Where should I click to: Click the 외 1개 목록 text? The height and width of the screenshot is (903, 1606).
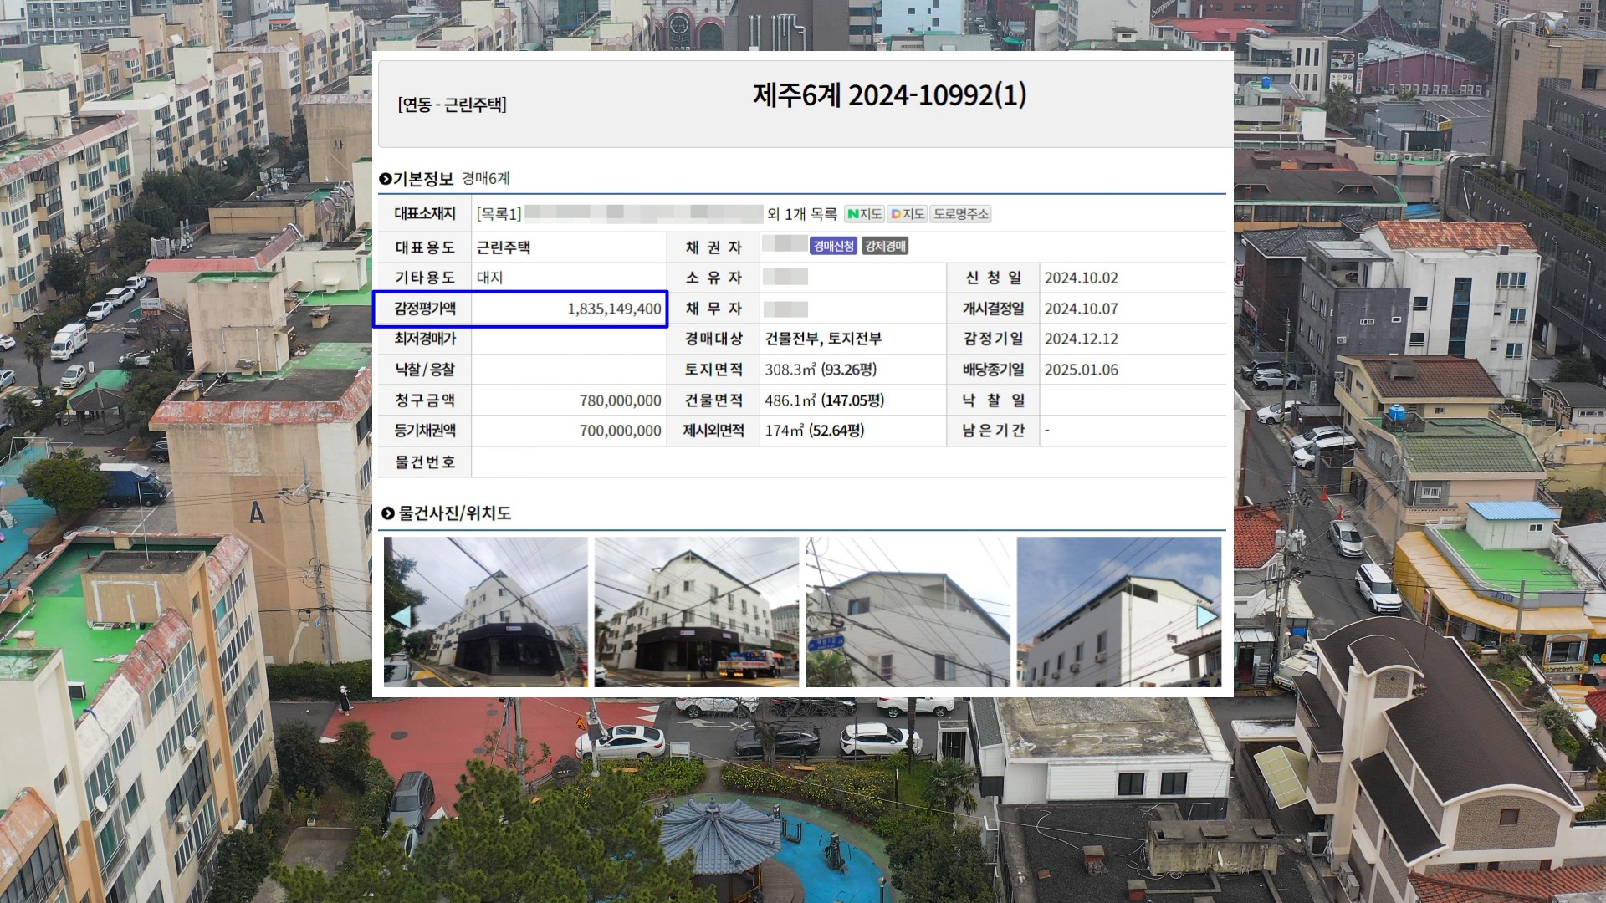801,214
